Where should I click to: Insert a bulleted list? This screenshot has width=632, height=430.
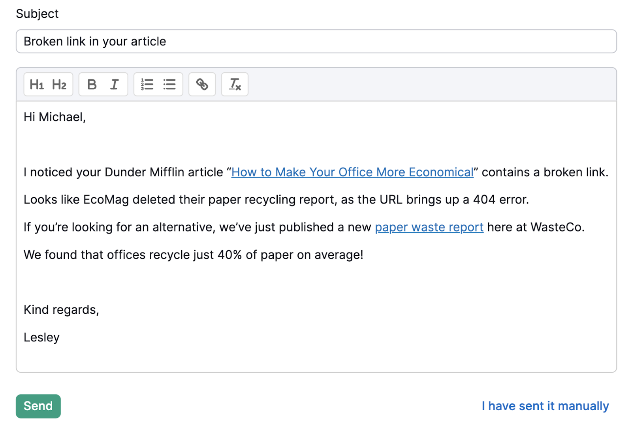(x=169, y=84)
